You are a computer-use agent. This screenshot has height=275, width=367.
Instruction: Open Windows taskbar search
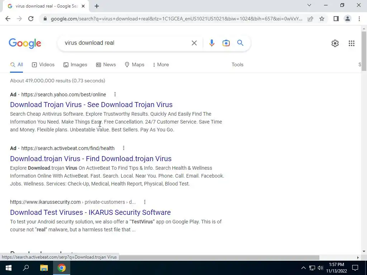26,268
